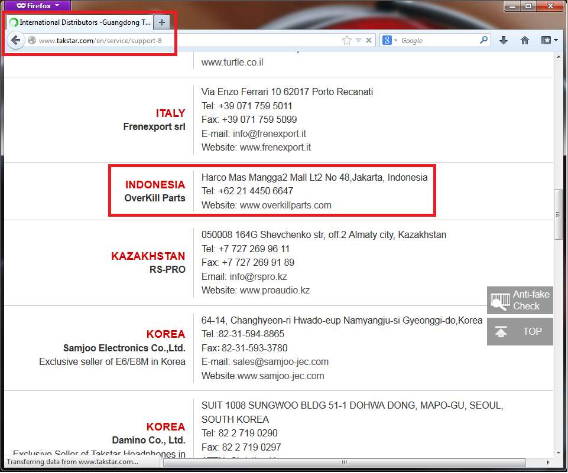Visit www.overkillparts.com website link

click(x=285, y=205)
